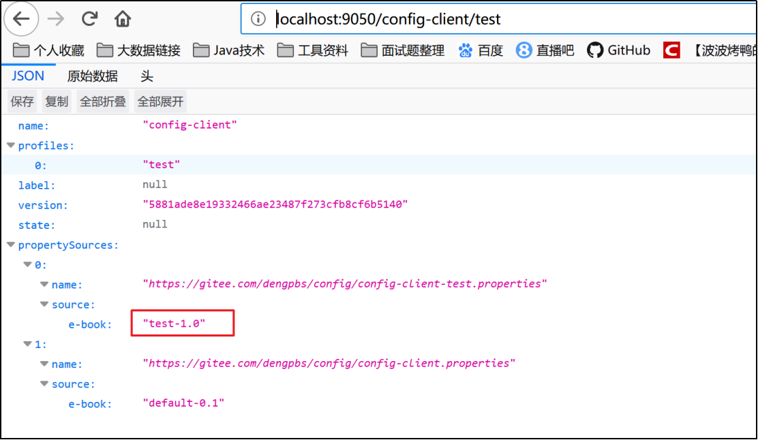
Task: Collapse propertySources item 0
Action: click(x=27, y=264)
